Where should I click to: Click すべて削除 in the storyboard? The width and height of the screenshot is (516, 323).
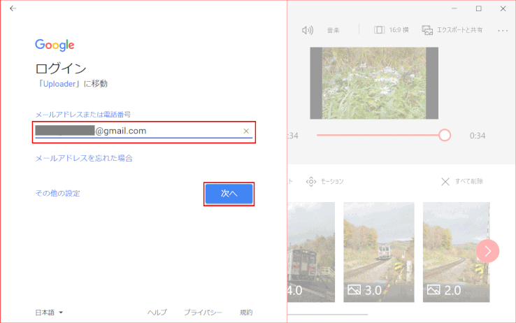[x=462, y=181]
